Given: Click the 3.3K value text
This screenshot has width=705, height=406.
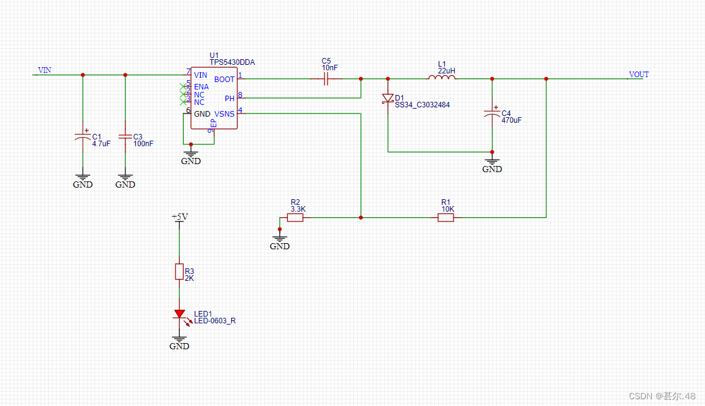Looking at the screenshot, I should coord(298,209).
